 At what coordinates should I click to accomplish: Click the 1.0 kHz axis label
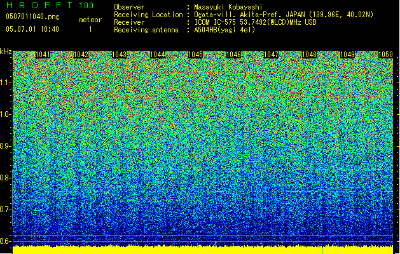coord(6,114)
